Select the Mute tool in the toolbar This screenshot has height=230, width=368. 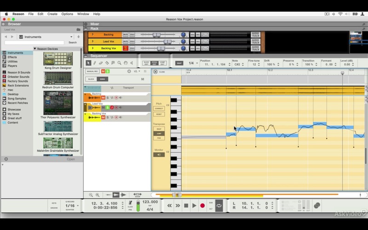click(113, 63)
